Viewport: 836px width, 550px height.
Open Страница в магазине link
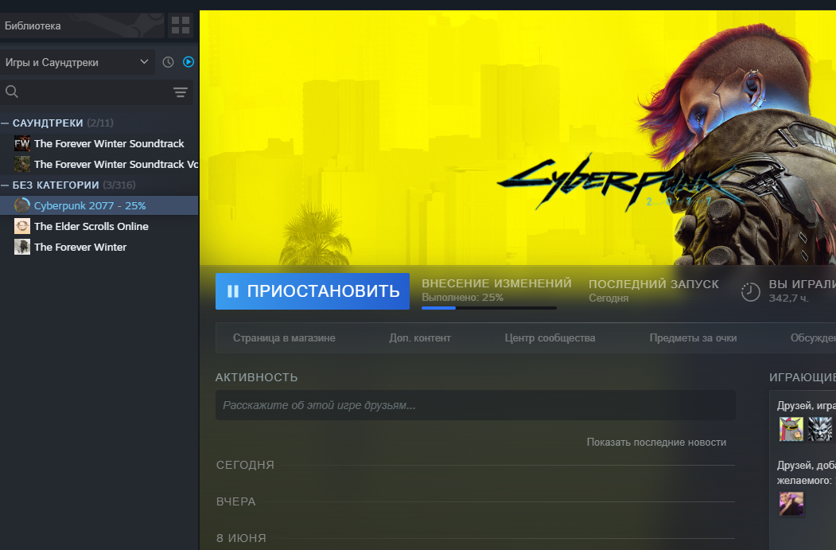[x=284, y=337]
